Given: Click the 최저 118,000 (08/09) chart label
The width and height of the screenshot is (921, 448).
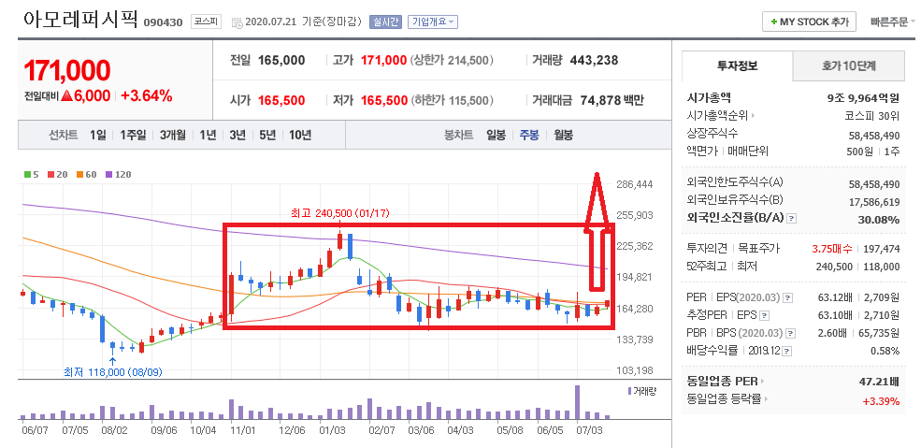Looking at the screenshot, I should (113, 371).
